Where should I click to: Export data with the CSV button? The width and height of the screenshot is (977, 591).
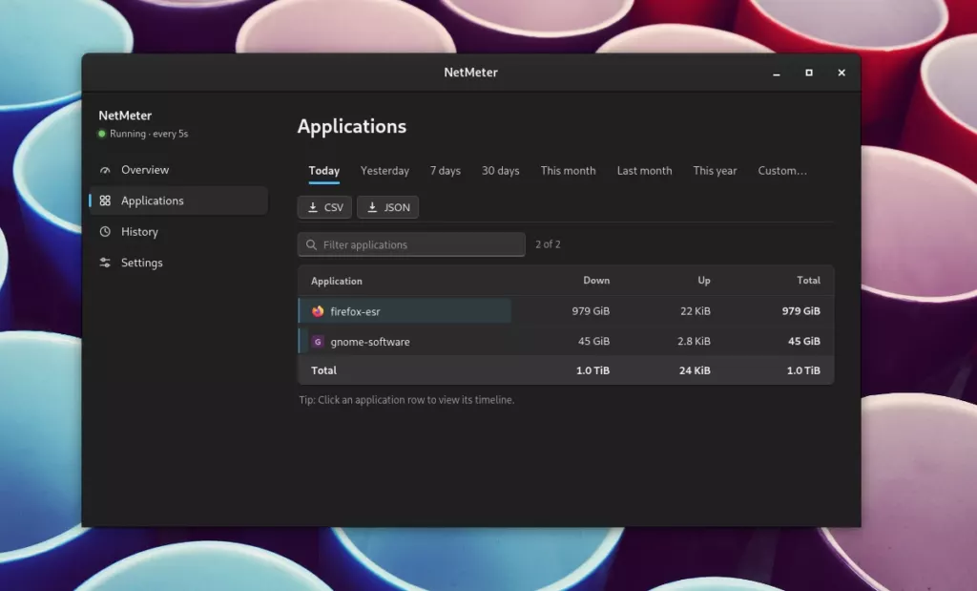(324, 207)
